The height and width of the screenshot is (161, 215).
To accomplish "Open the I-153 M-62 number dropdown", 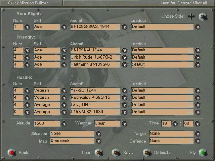I will 27,112.
